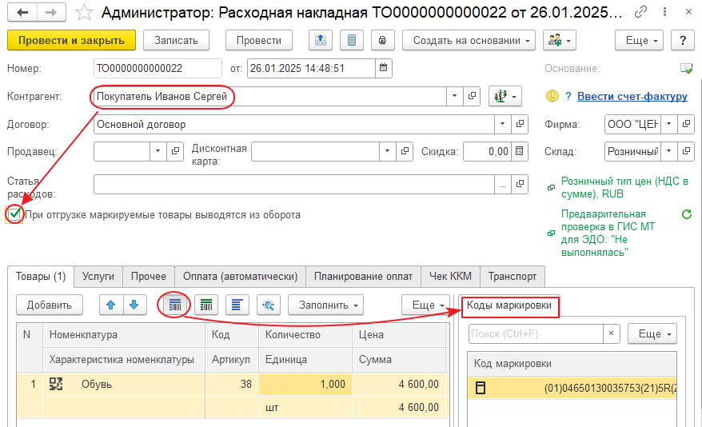702x427 pixels.
Task: Move the row down with the arrow icon
Action: pos(134,305)
